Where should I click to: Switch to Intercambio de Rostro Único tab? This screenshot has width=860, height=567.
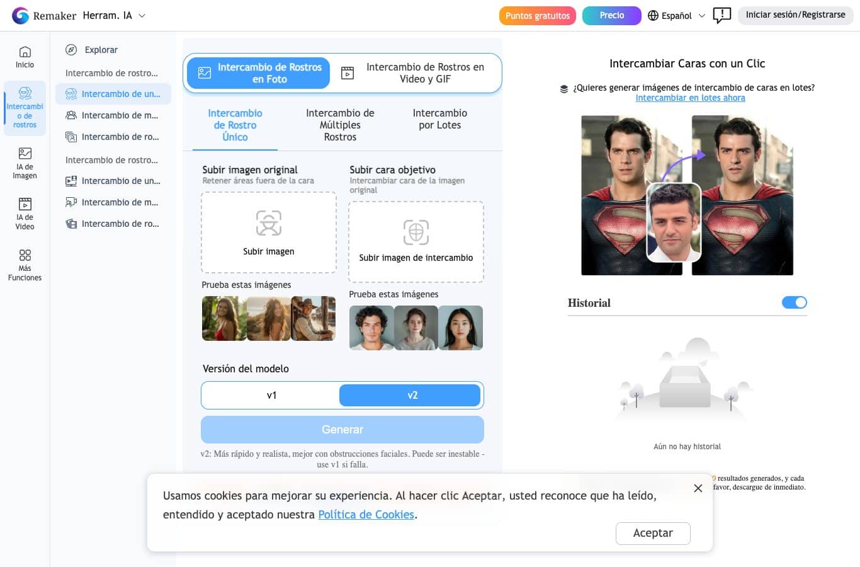tap(235, 125)
